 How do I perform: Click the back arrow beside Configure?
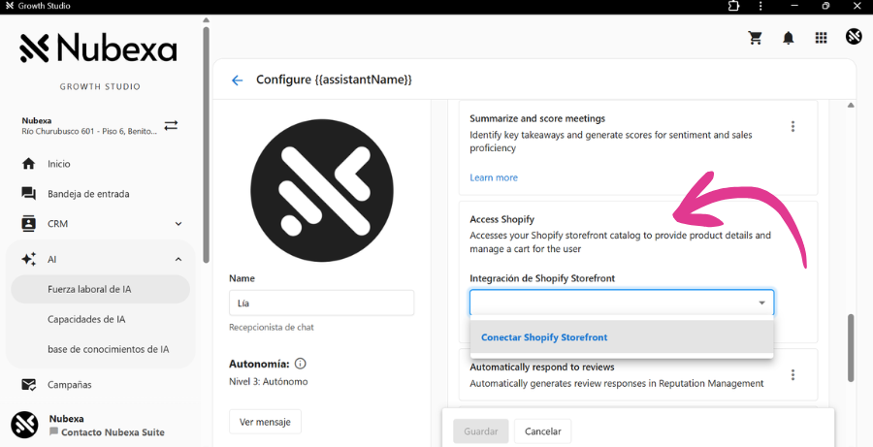point(237,80)
